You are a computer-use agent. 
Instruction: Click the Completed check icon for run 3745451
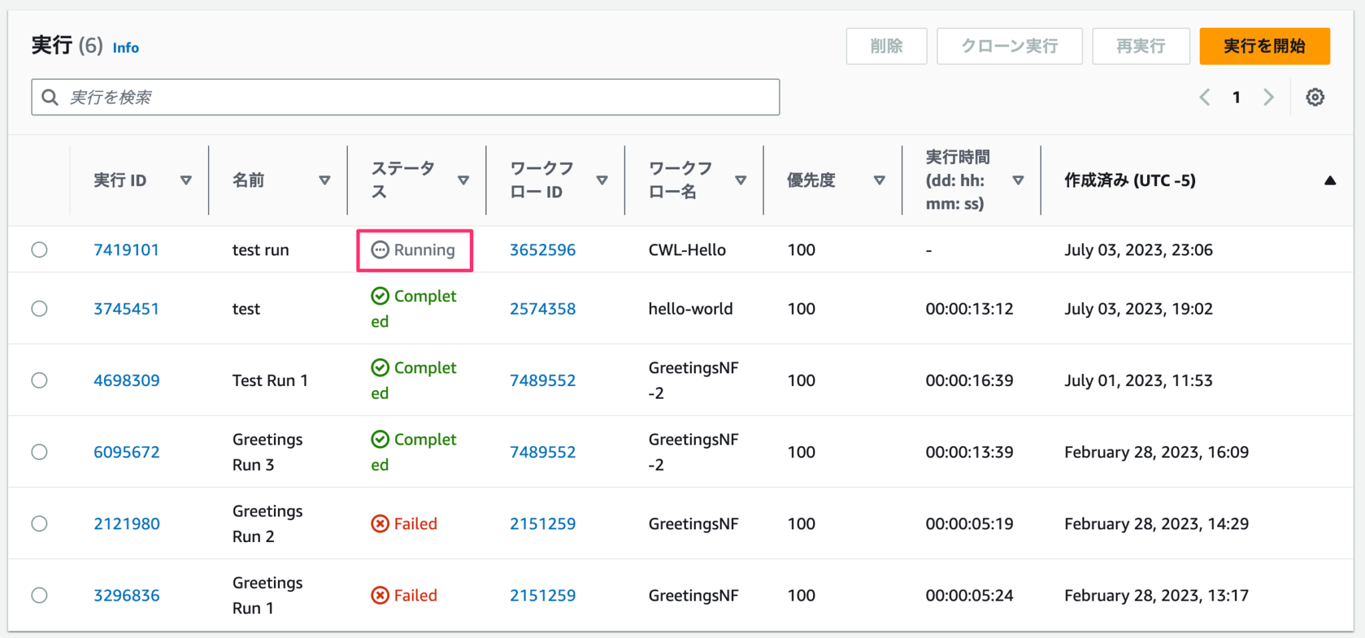point(380,296)
